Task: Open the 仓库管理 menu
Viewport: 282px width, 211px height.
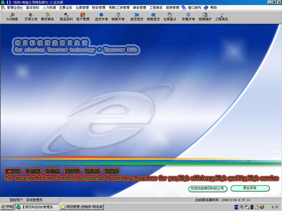Action: [x=82, y=8]
